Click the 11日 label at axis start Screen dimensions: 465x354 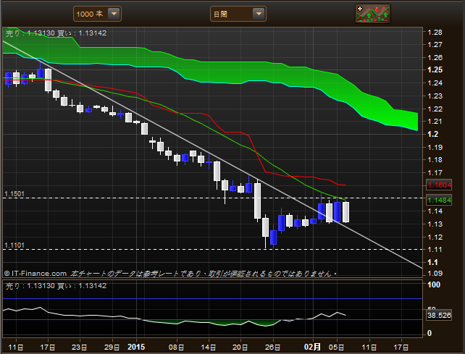[x=16, y=347]
